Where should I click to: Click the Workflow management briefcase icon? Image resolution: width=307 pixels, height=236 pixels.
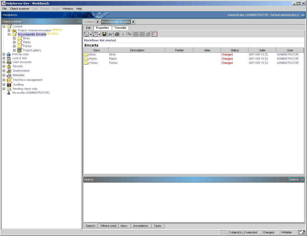click(x=9, y=80)
